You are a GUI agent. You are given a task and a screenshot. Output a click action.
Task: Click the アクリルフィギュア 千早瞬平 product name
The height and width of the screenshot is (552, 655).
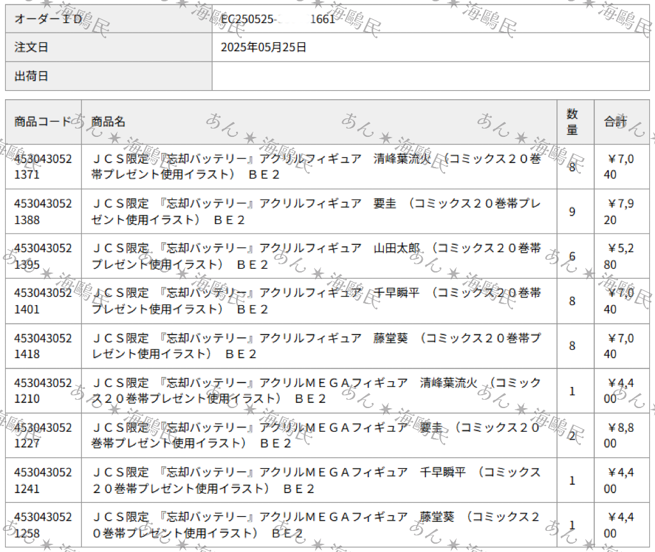(316, 301)
